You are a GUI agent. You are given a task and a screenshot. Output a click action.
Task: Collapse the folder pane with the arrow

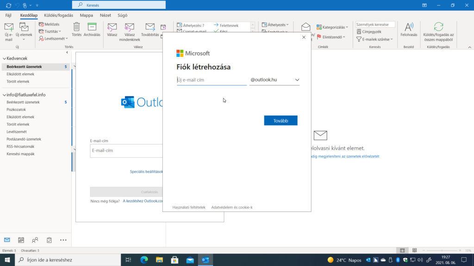point(67,53)
